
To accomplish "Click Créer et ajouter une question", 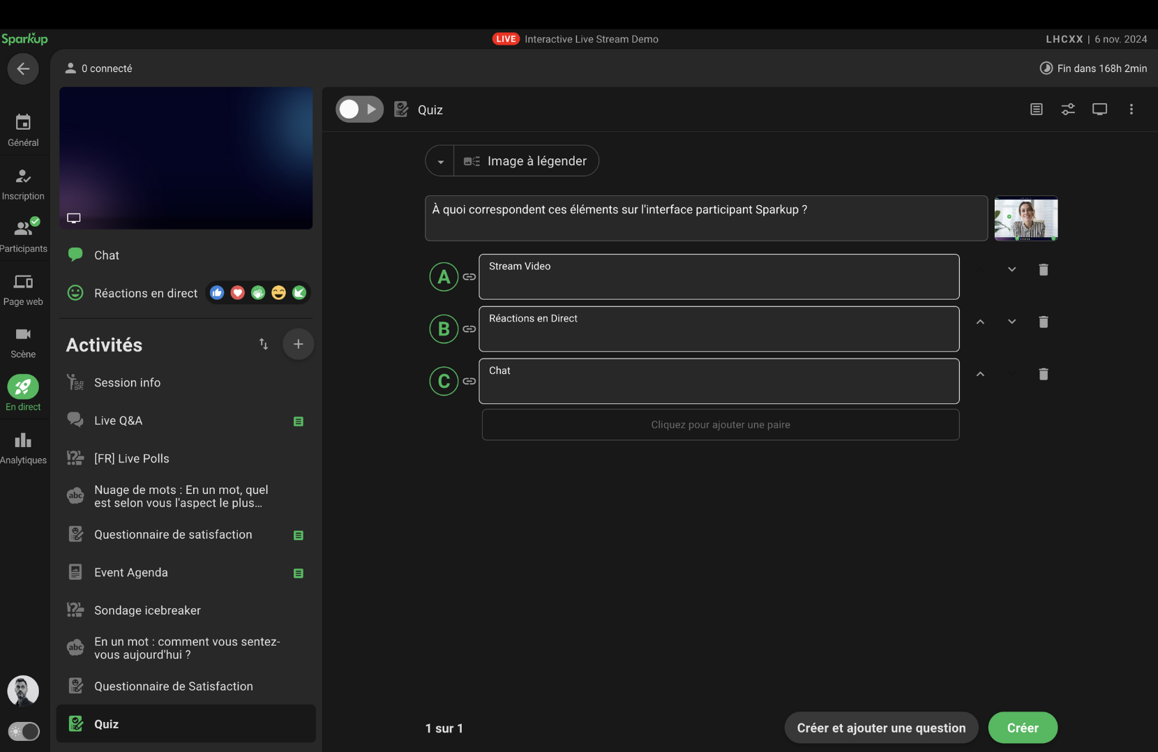I will pyautogui.click(x=881, y=728).
